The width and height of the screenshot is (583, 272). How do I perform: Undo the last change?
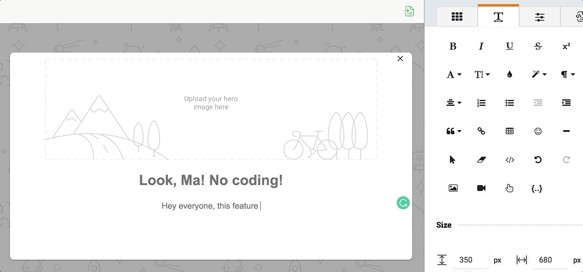pos(538,160)
